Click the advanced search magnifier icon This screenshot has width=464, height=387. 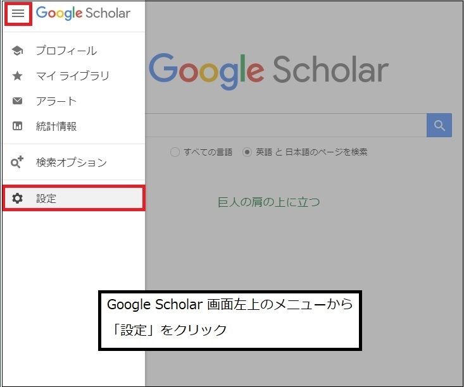tap(18, 163)
